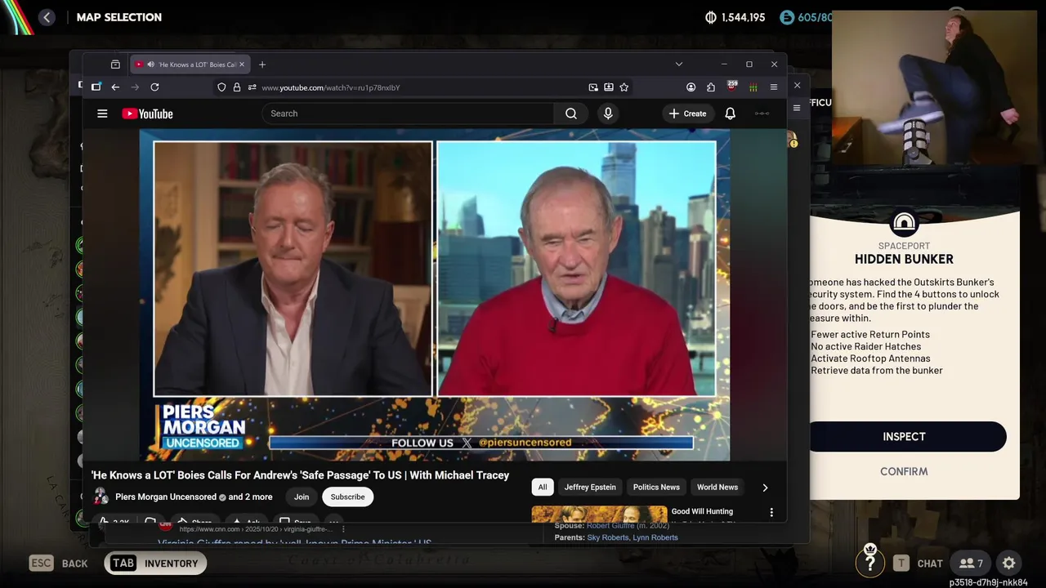Open YouTube guide hamburger menu
Screen dimensions: 1046x588
[x=102, y=114]
